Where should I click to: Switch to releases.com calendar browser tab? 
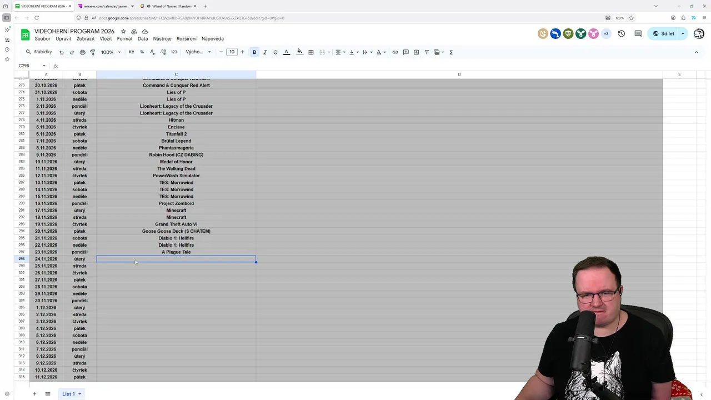click(105, 6)
